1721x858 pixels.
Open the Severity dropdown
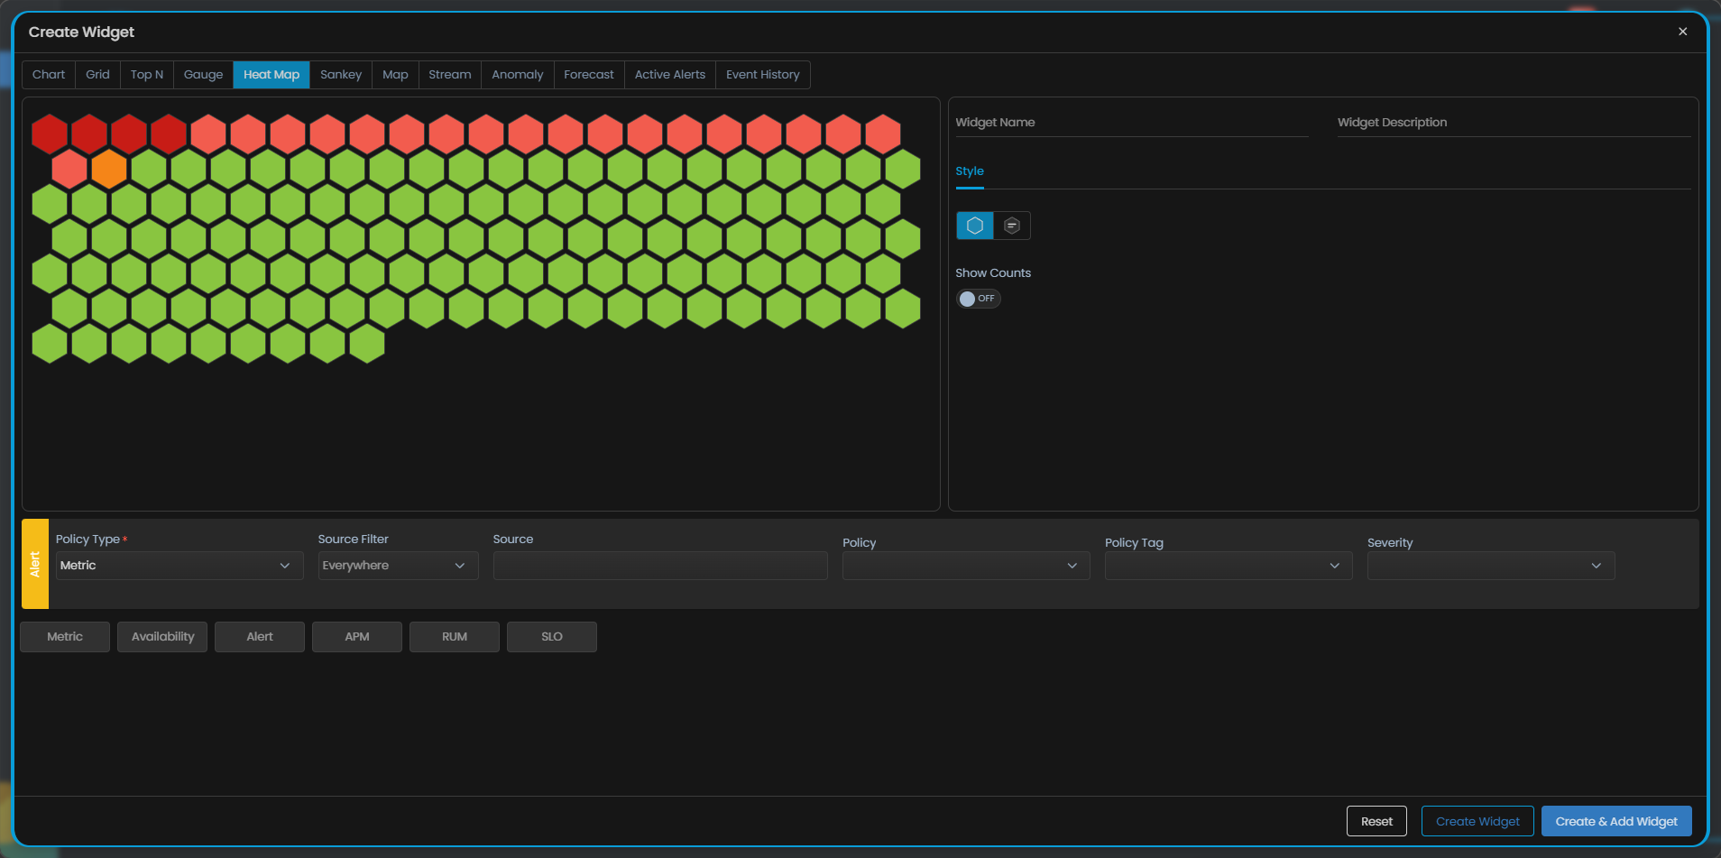click(x=1491, y=566)
